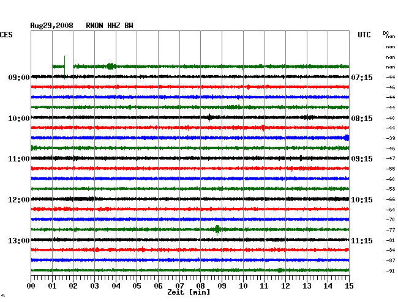Select the 10:00 local time label

(x=19, y=119)
